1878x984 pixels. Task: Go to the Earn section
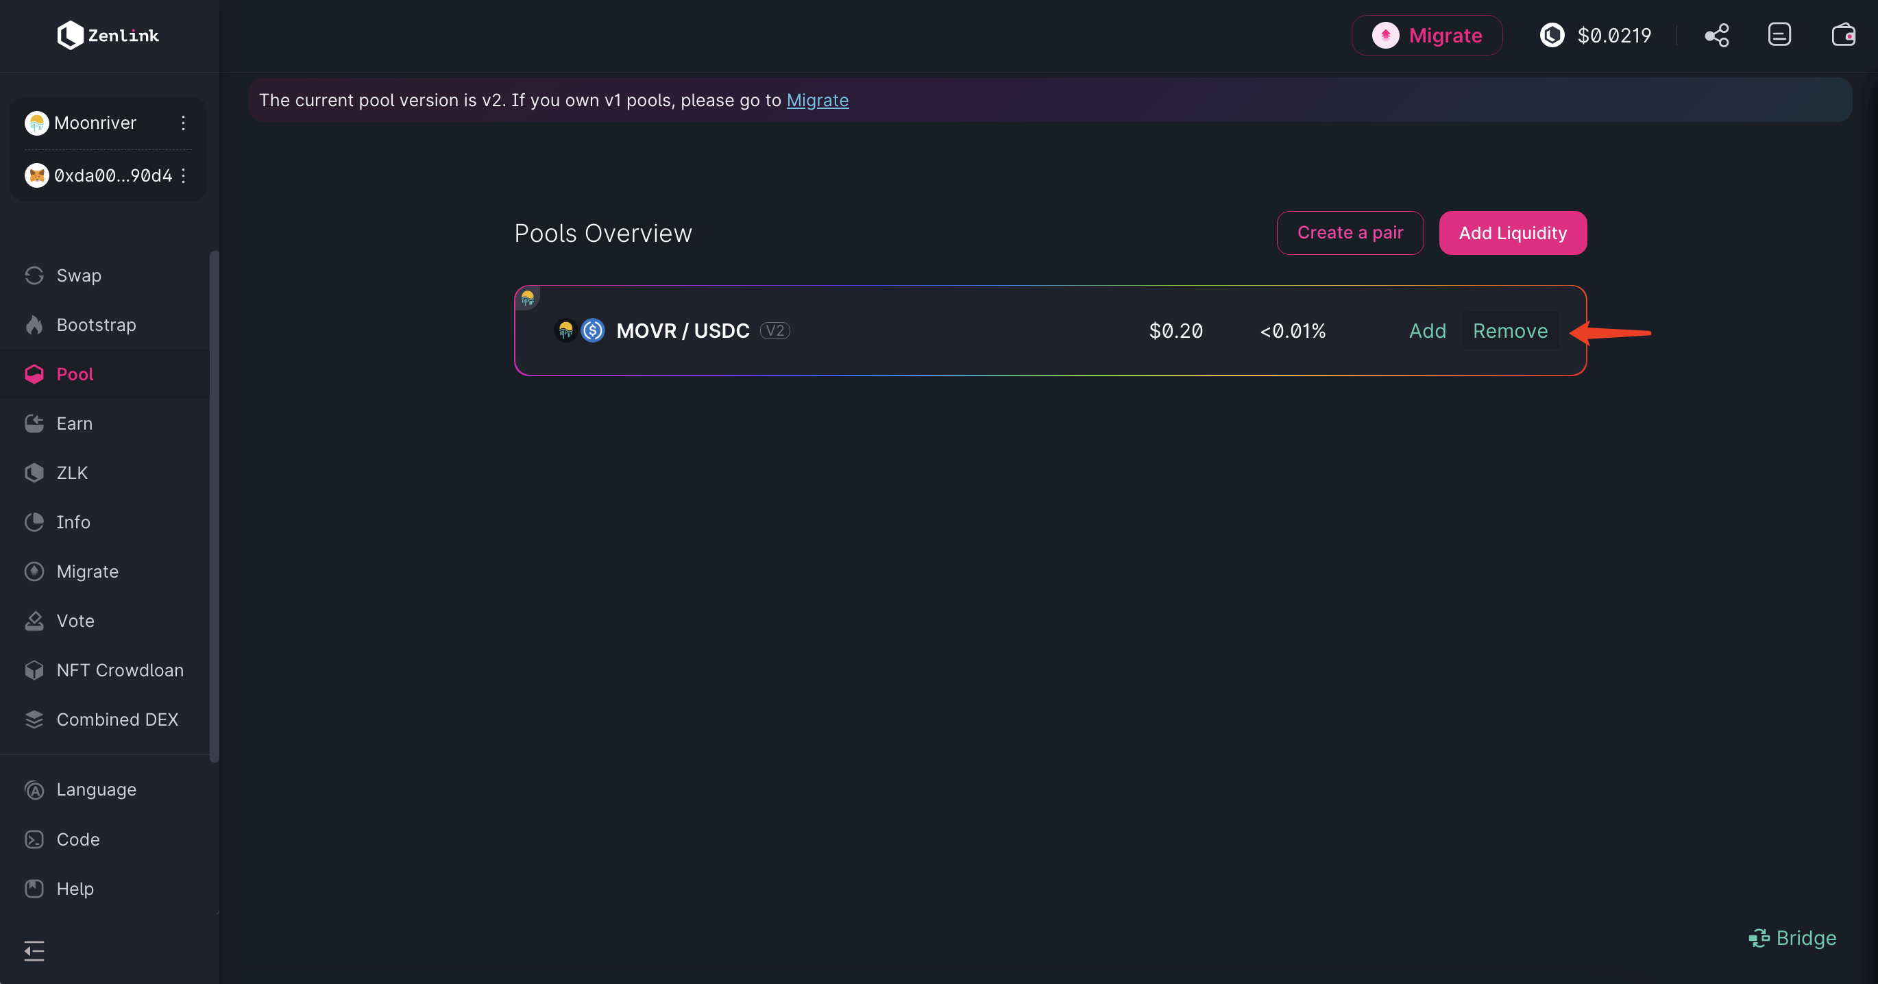[x=74, y=423]
